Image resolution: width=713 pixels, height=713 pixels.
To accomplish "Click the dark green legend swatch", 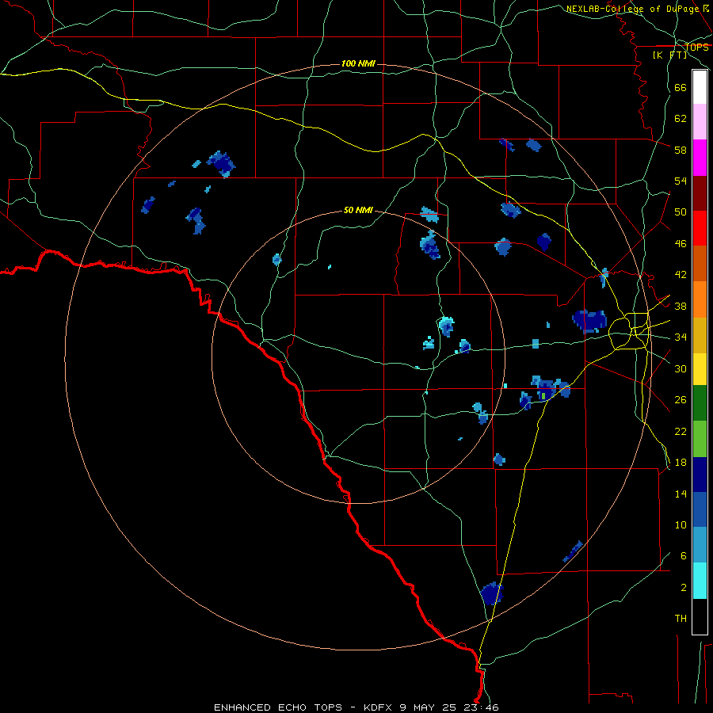I will (700, 403).
